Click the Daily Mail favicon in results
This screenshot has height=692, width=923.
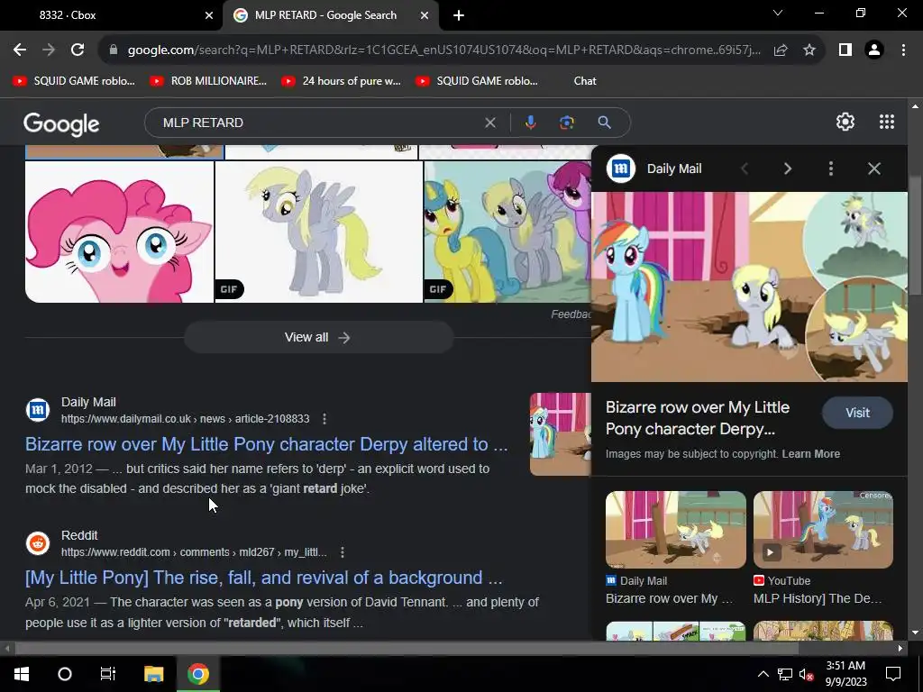pyautogui.click(x=38, y=410)
